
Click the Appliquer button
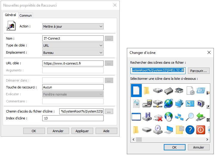(x=82, y=131)
